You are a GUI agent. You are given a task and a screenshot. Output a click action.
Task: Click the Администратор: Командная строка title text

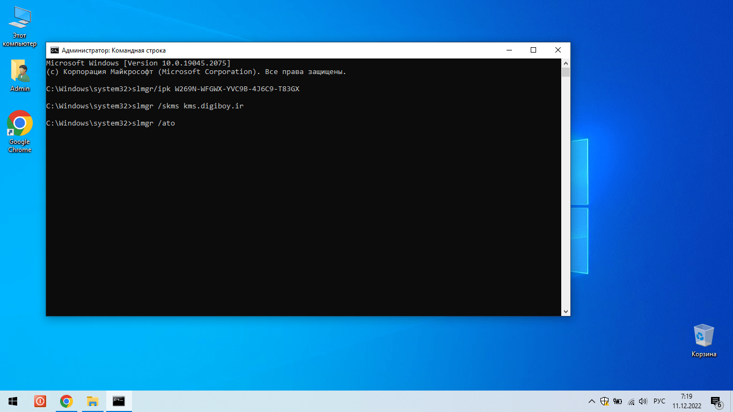[114, 50]
